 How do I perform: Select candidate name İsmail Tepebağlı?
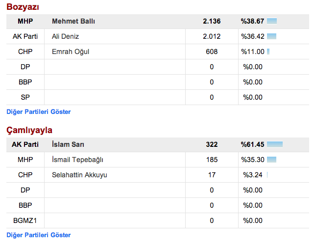tap(77, 160)
